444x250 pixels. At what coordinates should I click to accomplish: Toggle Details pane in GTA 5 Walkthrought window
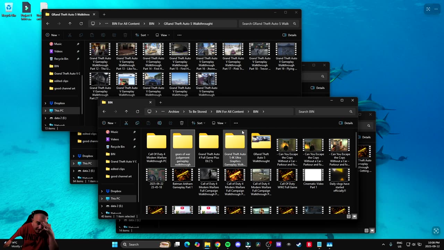pyautogui.click(x=290, y=35)
